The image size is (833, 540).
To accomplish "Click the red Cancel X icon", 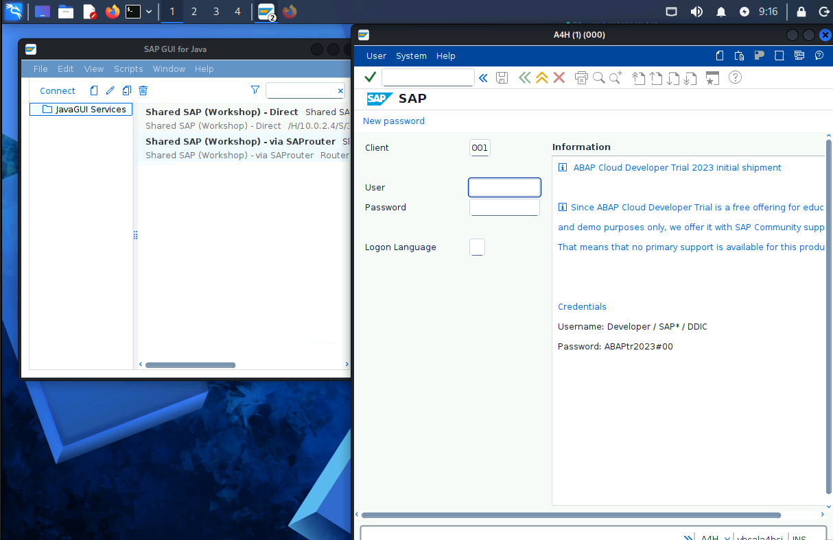I will pyautogui.click(x=559, y=77).
